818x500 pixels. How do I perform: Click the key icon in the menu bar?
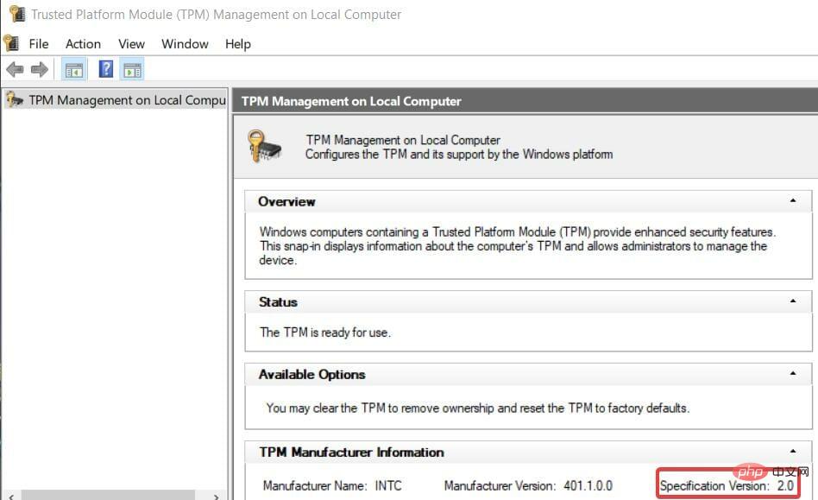pyautogui.click(x=11, y=43)
